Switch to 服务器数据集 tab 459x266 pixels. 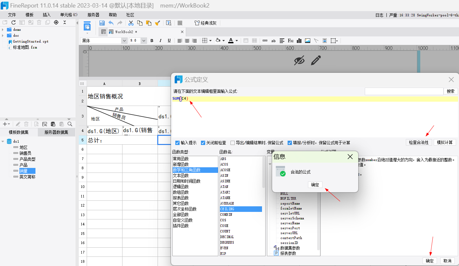point(56,133)
